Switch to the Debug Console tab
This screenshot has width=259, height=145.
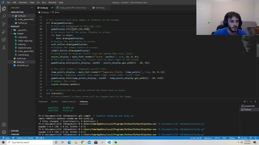(x=69, y=102)
